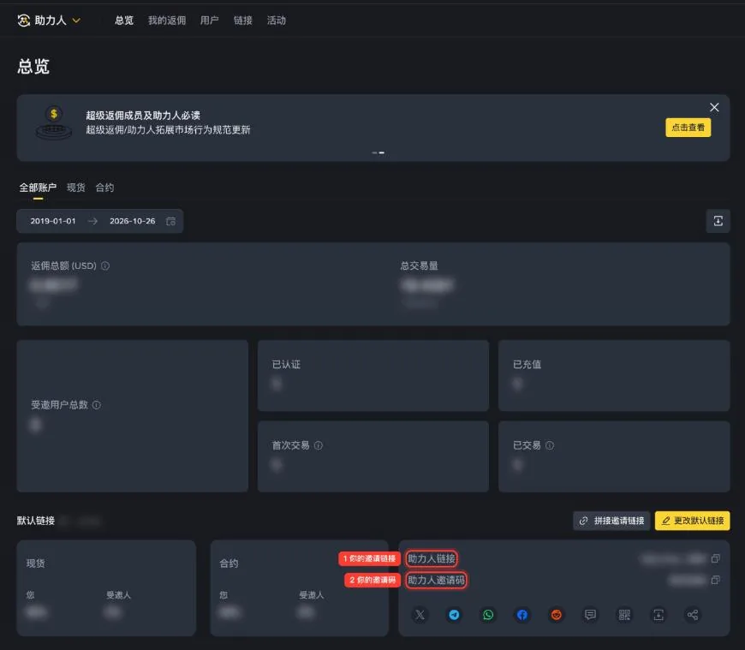Switch to 总览 nav tab
745x650 pixels.
(x=124, y=21)
